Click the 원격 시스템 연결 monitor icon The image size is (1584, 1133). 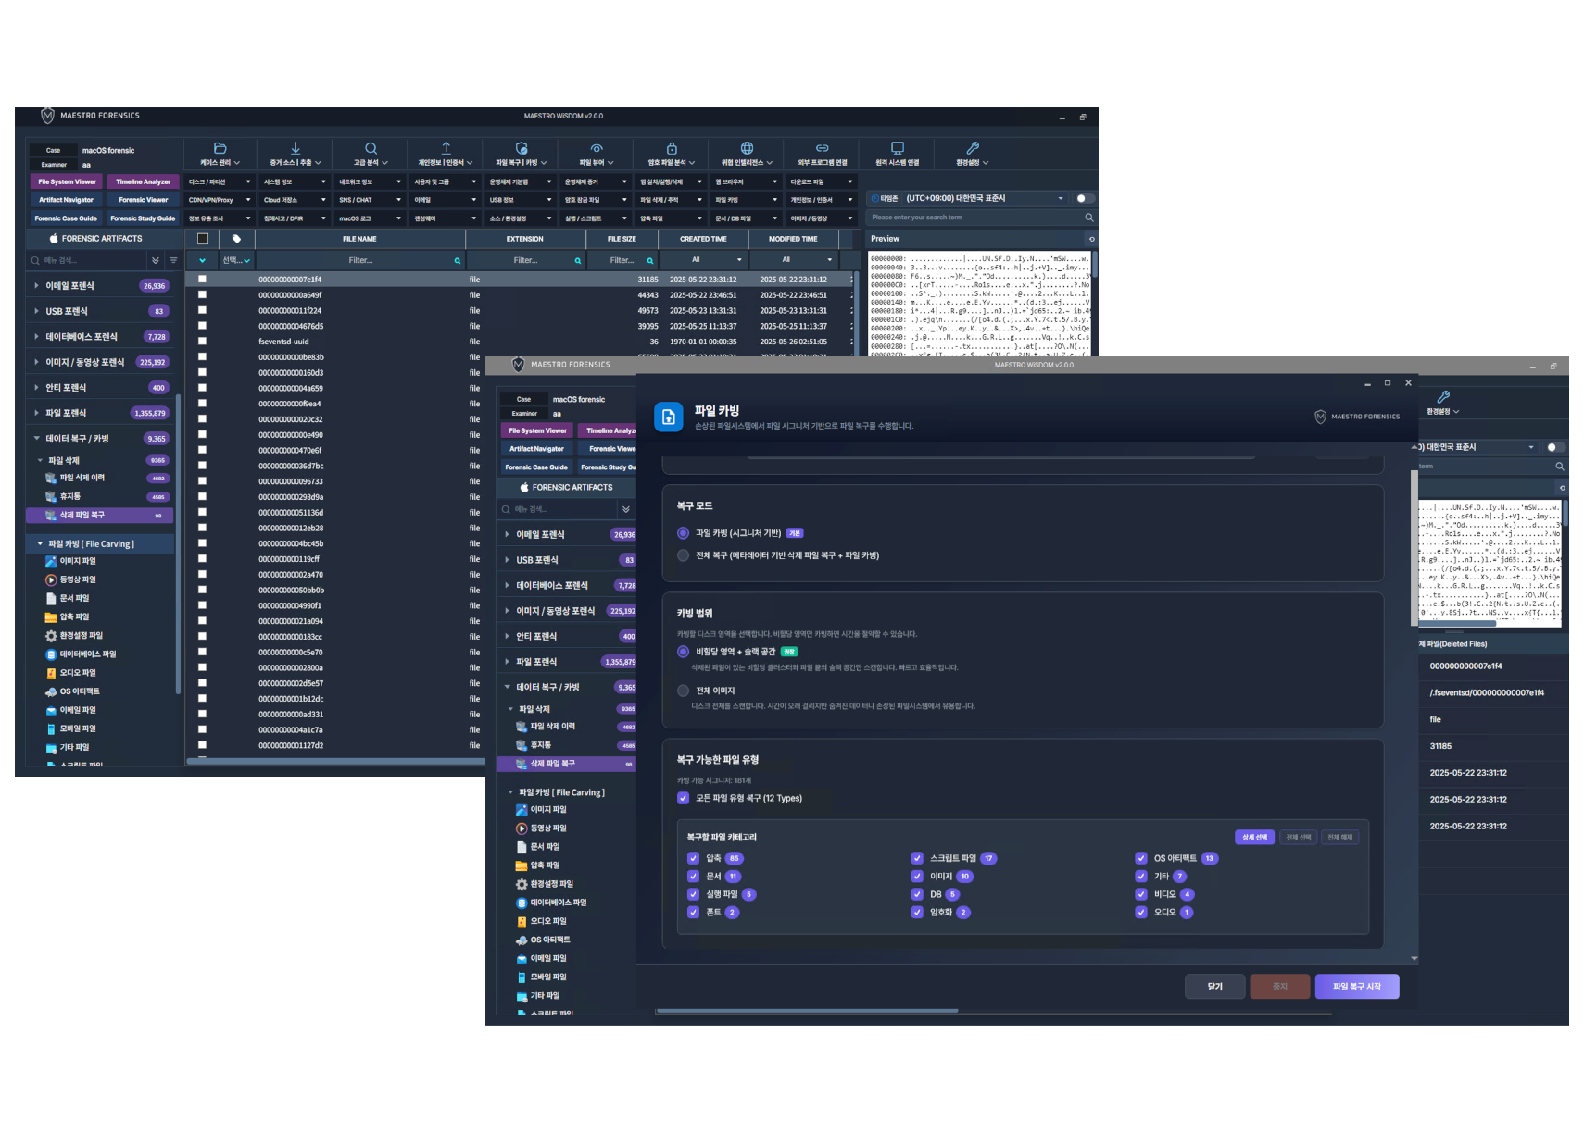[897, 148]
